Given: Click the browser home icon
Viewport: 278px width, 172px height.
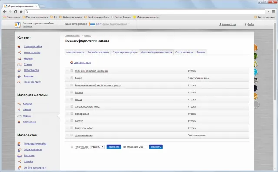Looking at the screenshot, I should tap(21, 12).
